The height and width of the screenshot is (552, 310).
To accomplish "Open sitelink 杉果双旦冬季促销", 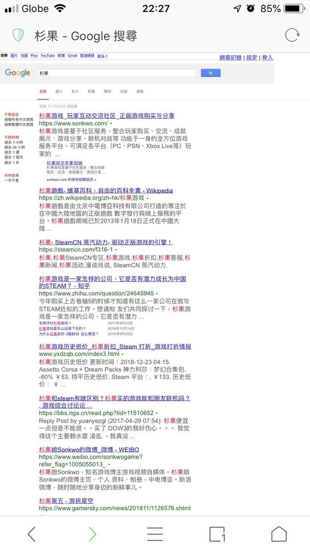I will 64,163.
